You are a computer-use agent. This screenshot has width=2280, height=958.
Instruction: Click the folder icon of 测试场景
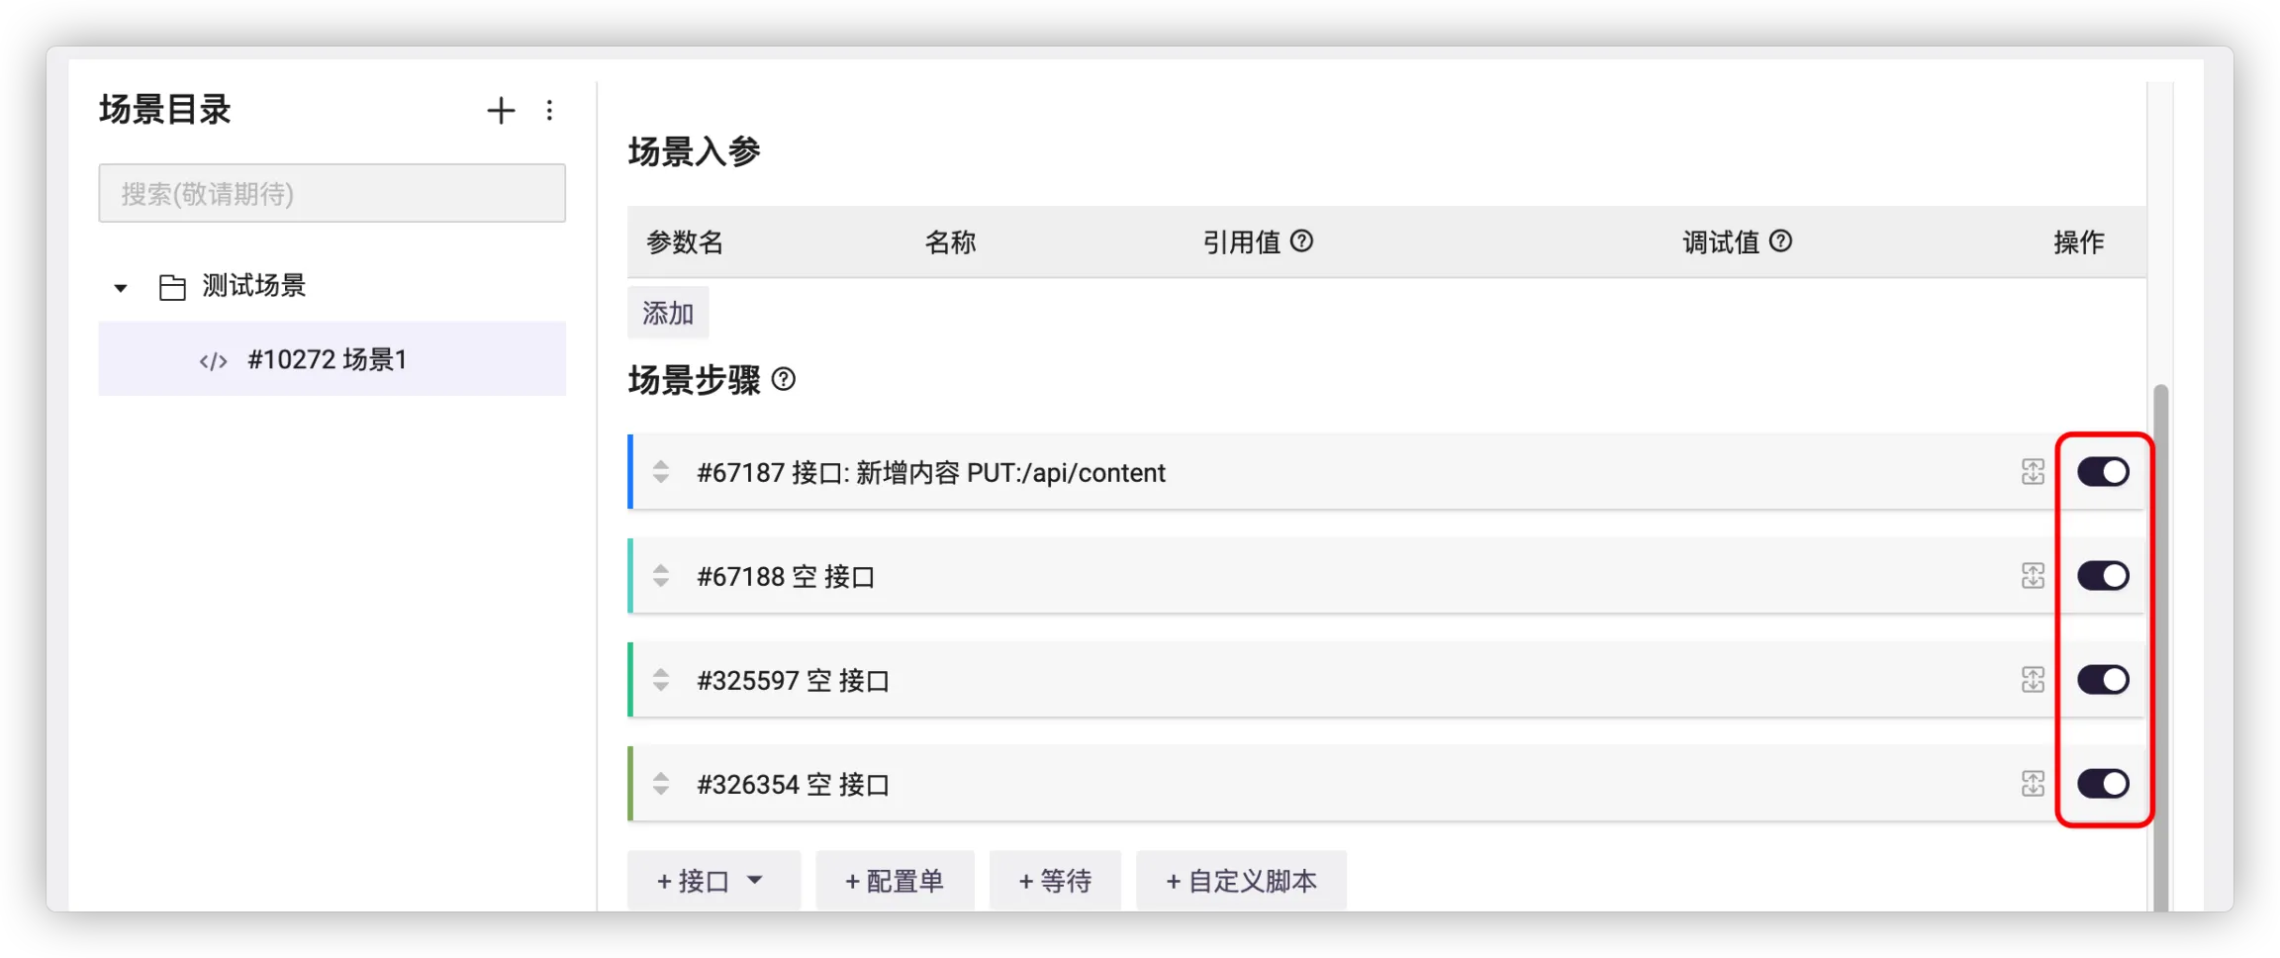pos(172,287)
